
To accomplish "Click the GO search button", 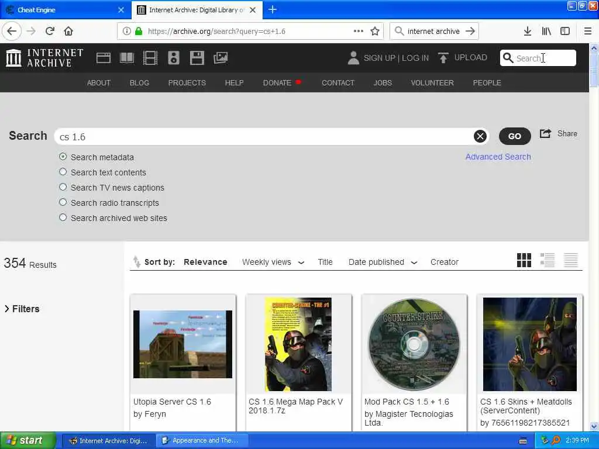I will coord(515,136).
